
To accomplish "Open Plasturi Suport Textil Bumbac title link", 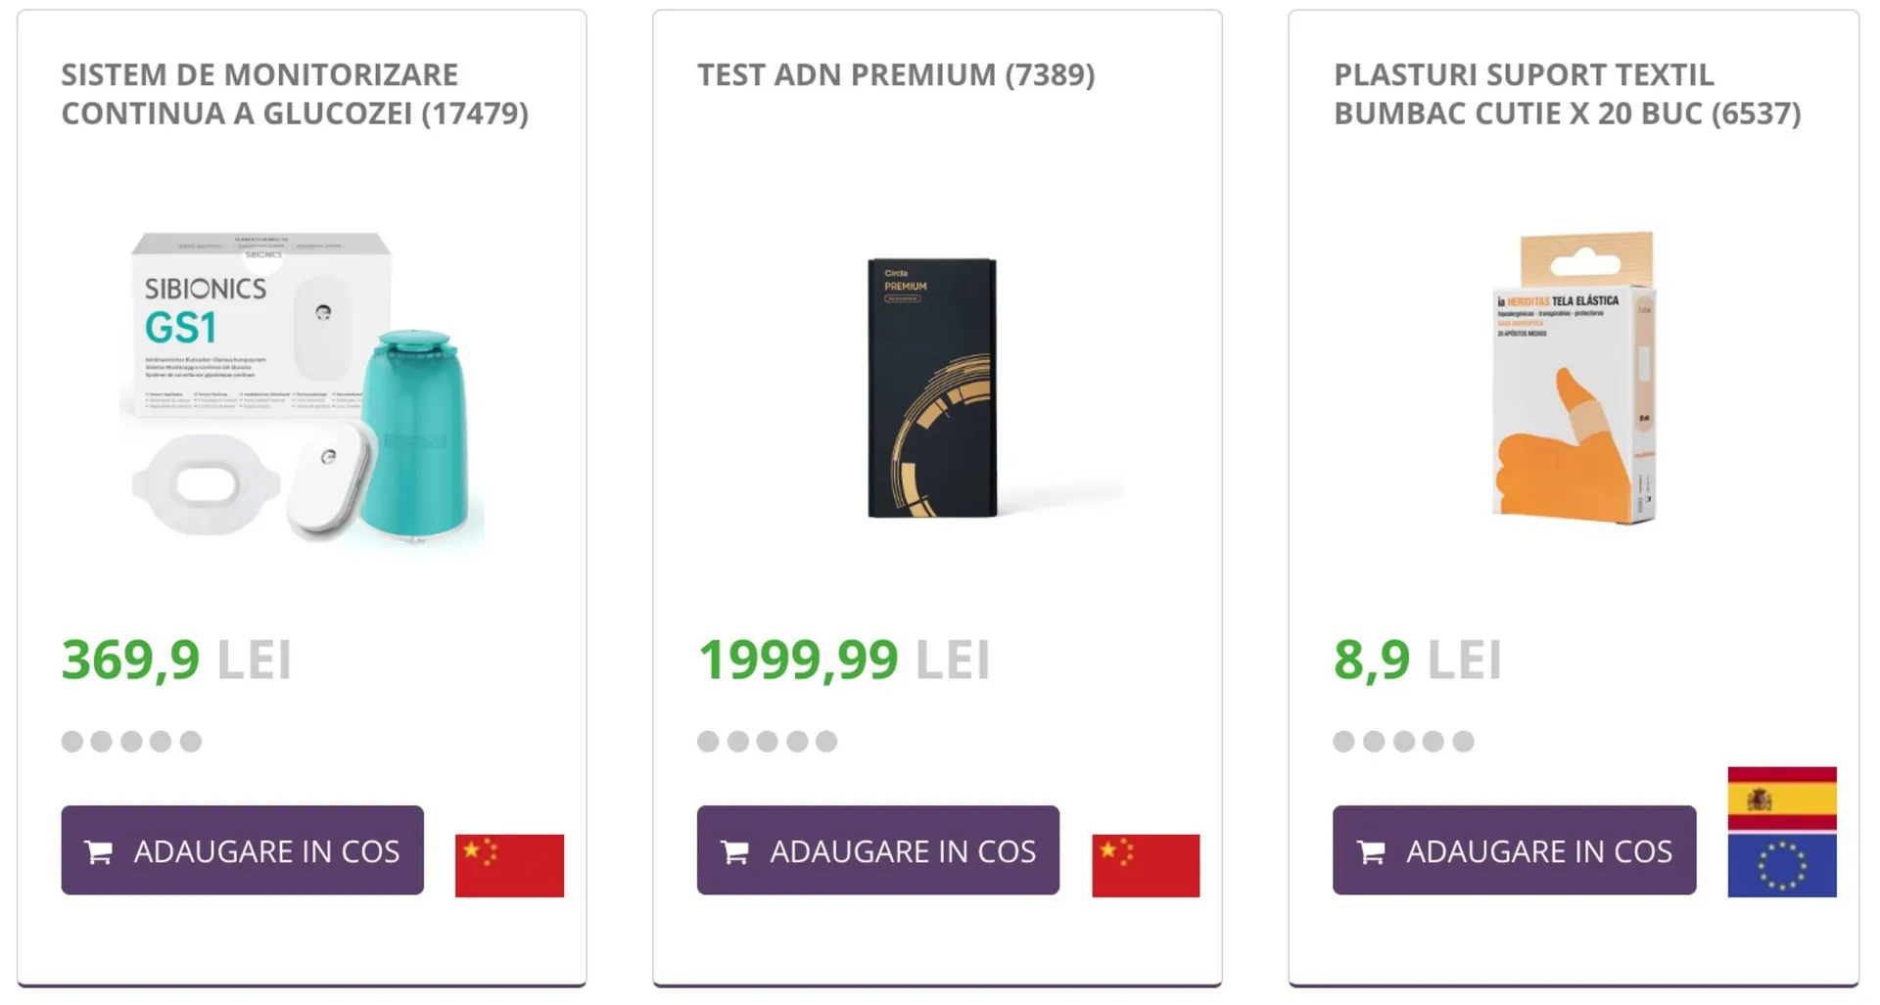I will [x=1567, y=94].
